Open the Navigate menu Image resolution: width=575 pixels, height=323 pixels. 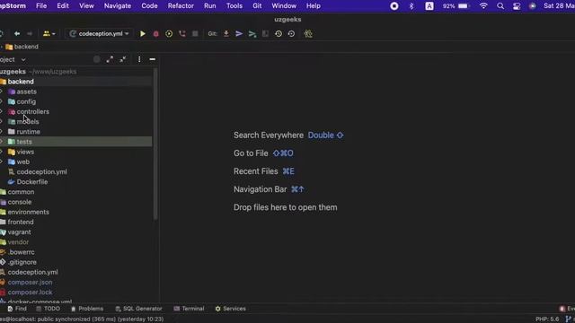pyautogui.click(x=118, y=6)
